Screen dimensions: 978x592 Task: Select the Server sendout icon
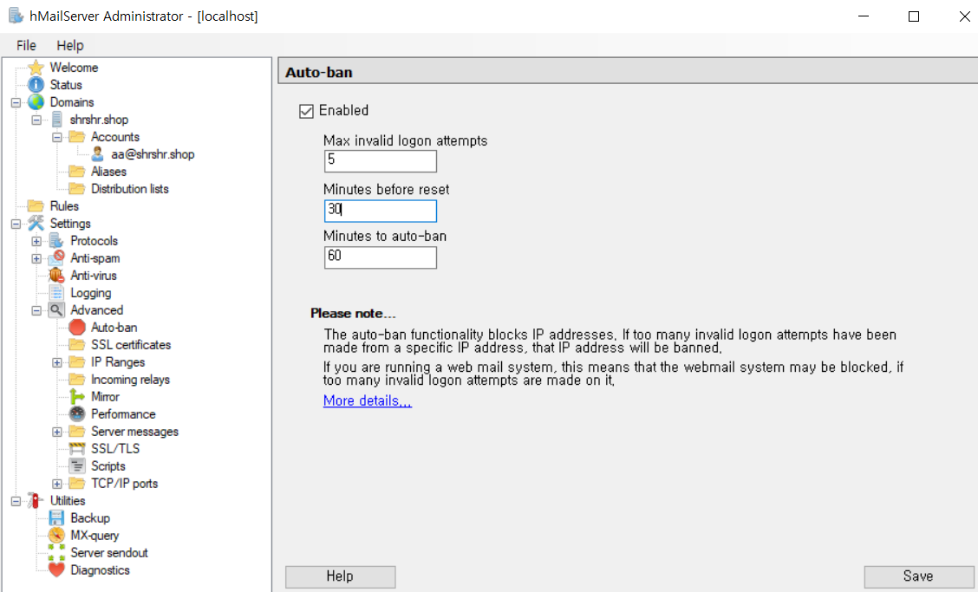(x=56, y=553)
